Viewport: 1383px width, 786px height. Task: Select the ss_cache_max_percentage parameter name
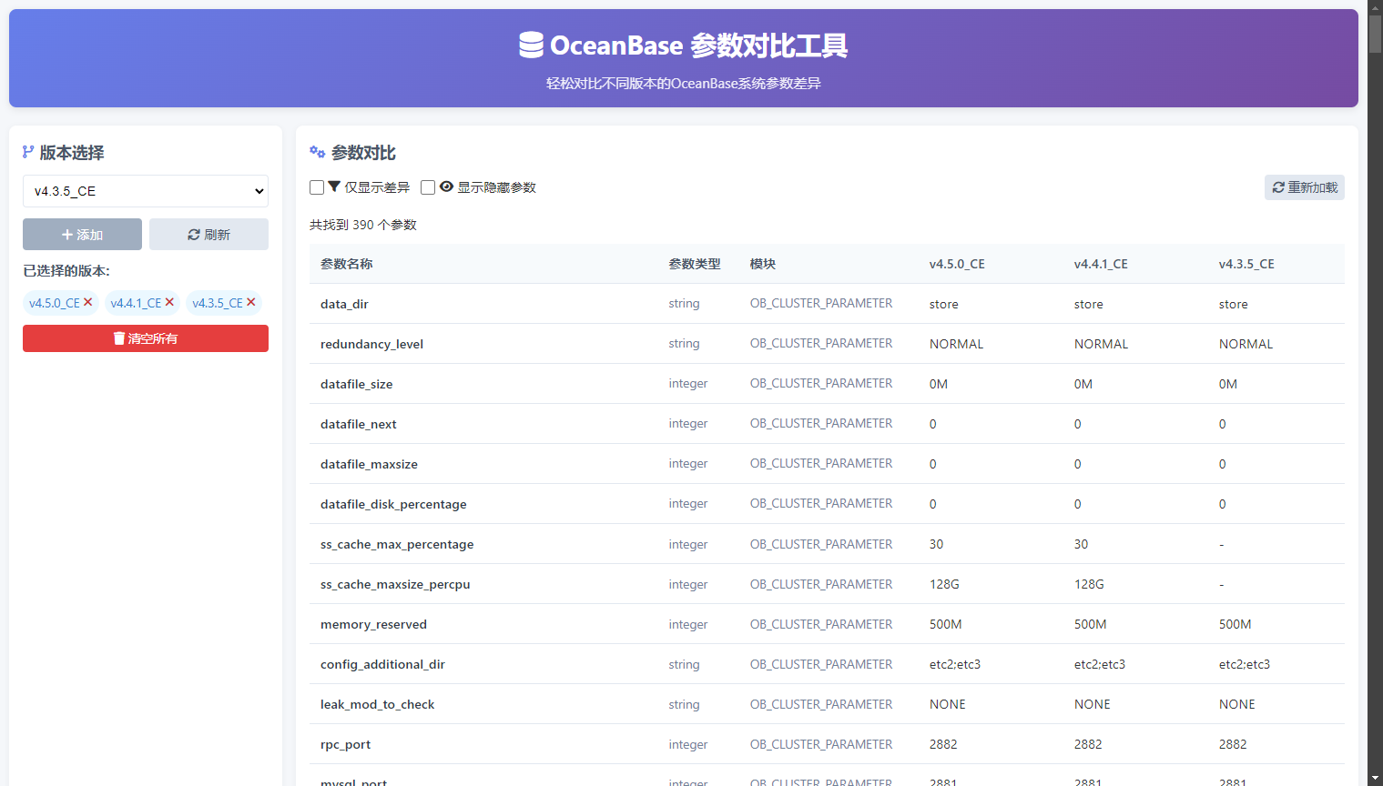397,544
